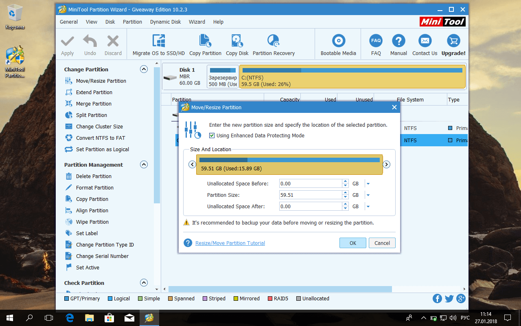Screen dimensions: 521x326
Task: Toggle Using Enhanced Data Protecting Mode
Action: coord(212,136)
